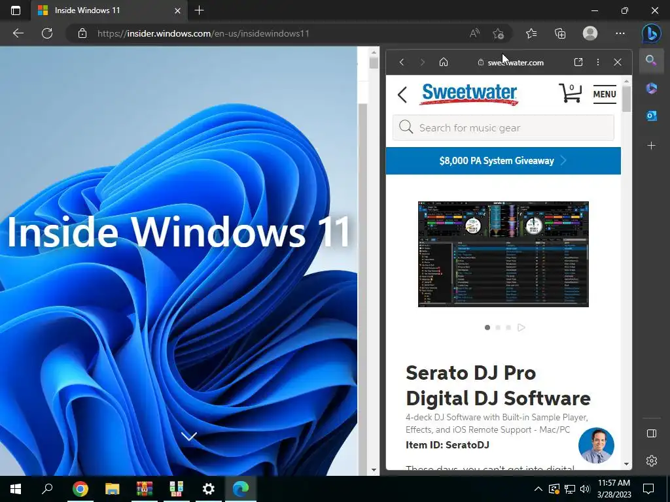Open Windows taskbar search
The width and height of the screenshot is (670, 502).
[x=47, y=488]
